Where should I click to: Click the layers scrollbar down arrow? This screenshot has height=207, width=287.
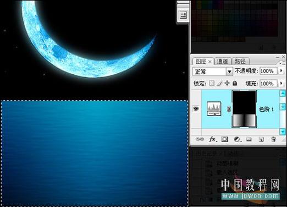coord(283,132)
